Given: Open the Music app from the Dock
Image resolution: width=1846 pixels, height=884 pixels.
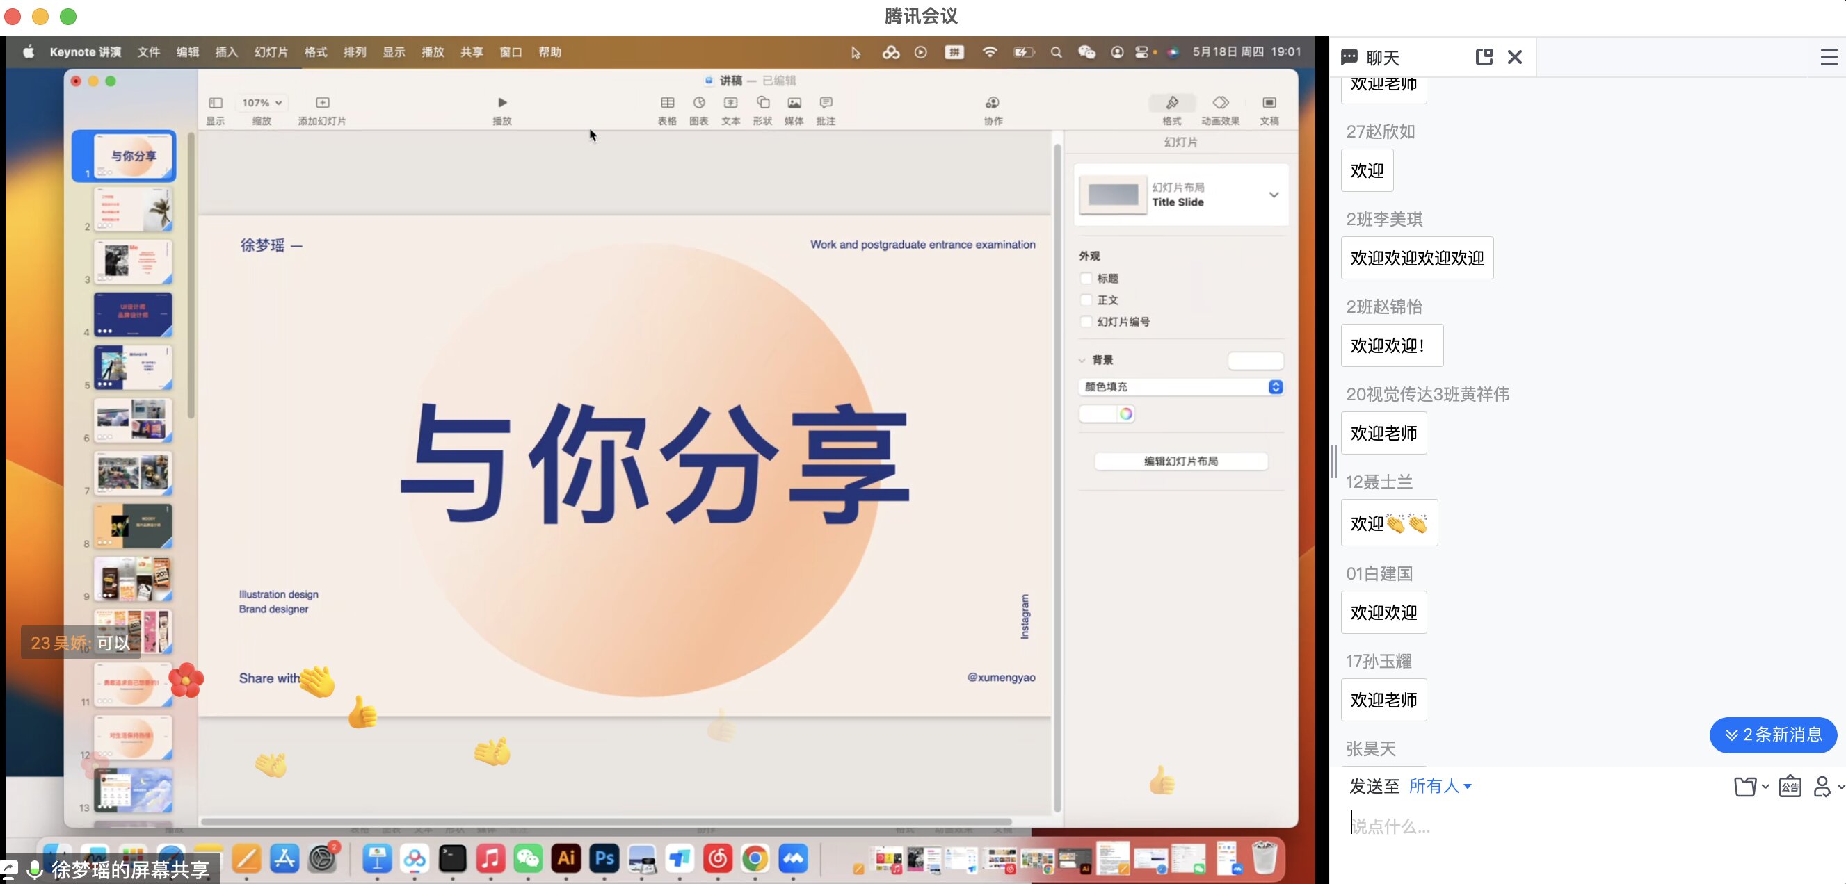Looking at the screenshot, I should point(490,858).
